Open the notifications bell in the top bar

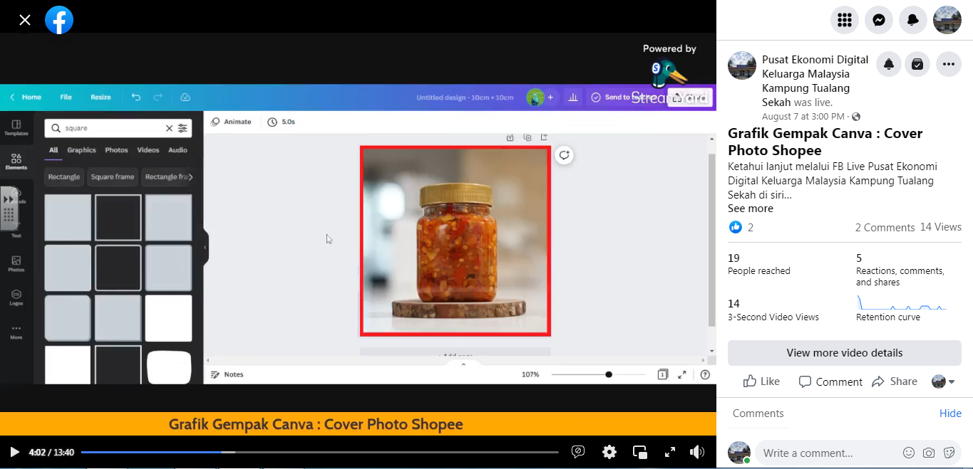913,20
